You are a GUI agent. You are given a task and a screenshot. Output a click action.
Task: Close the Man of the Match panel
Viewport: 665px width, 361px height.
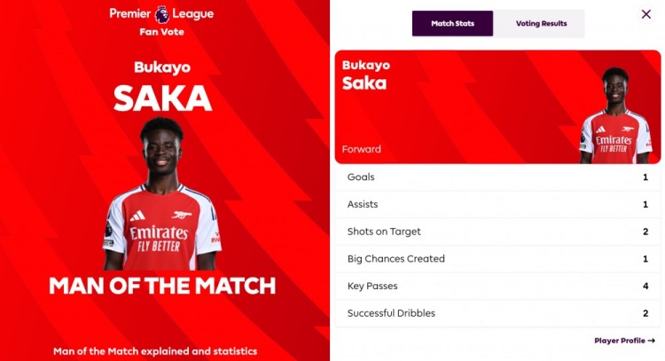click(x=645, y=14)
